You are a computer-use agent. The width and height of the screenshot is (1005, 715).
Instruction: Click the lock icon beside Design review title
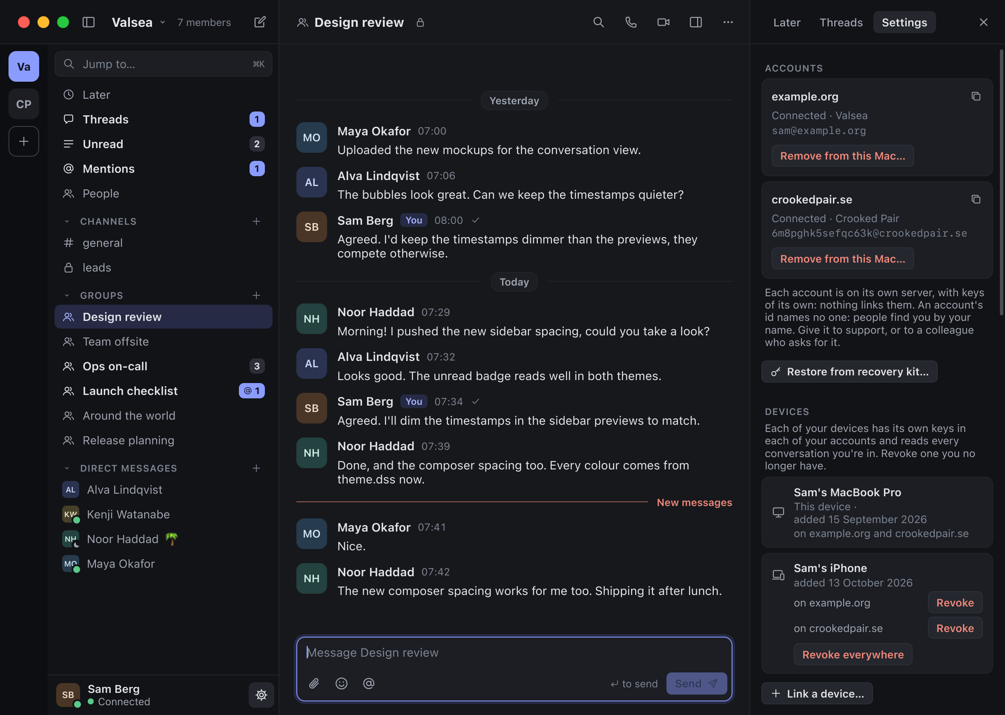[x=420, y=23]
